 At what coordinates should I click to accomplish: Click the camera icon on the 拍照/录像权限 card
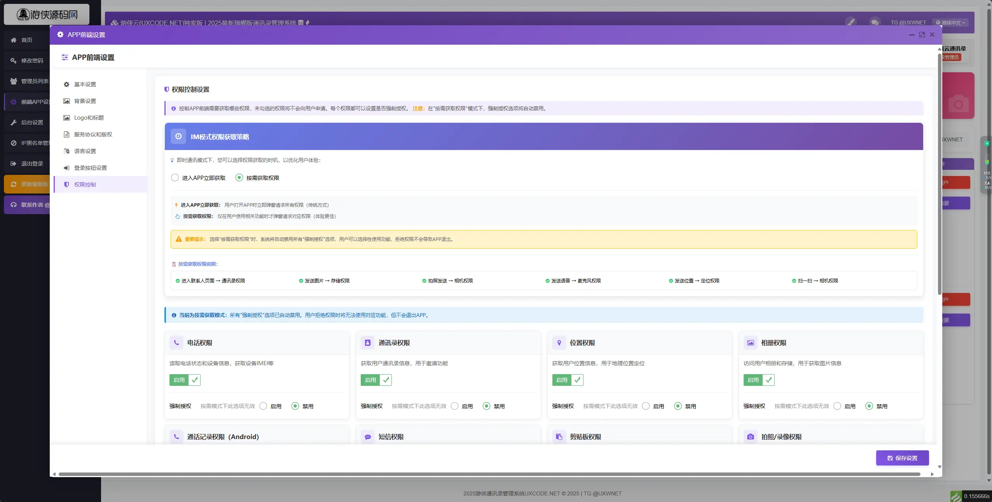tap(750, 437)
